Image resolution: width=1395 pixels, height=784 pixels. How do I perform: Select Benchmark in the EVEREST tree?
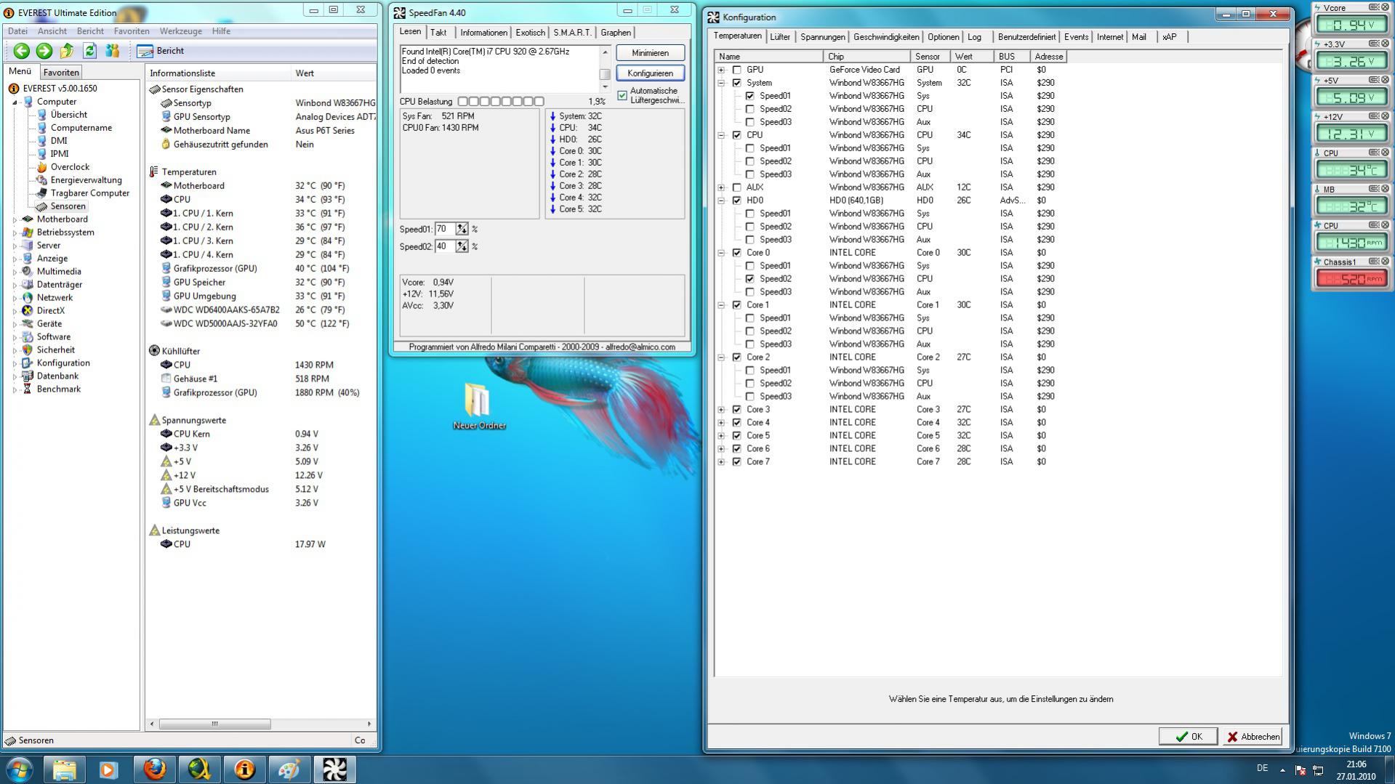pyautogui.click(x=59, y=389)
